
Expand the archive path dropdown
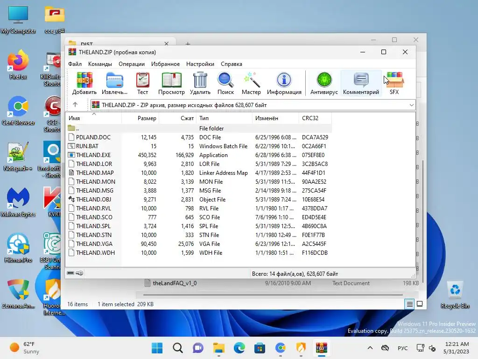pyautogui.click(x=412, y=105)
